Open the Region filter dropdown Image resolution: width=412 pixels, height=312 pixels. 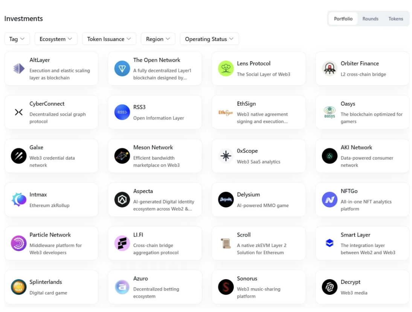(x=158, y=39)
